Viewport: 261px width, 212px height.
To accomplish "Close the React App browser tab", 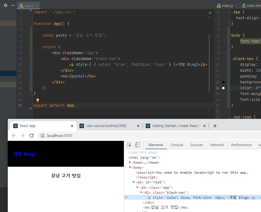I will pos(72,126).
